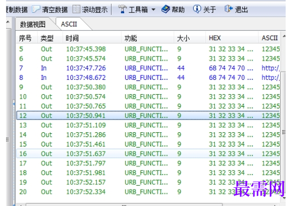Click the 清空数据 clear data icon

[x=36, y=9]
